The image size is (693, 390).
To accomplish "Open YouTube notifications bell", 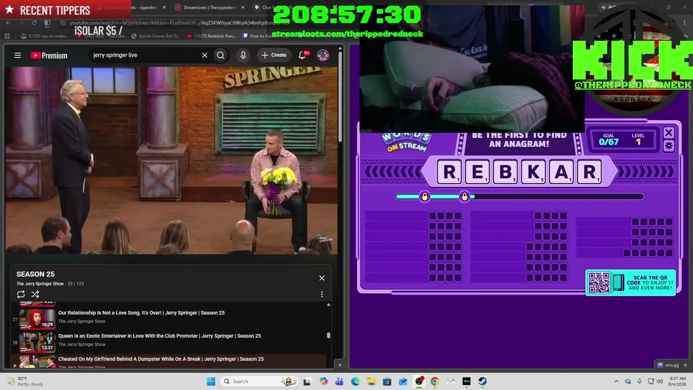I will click(303, 55).
